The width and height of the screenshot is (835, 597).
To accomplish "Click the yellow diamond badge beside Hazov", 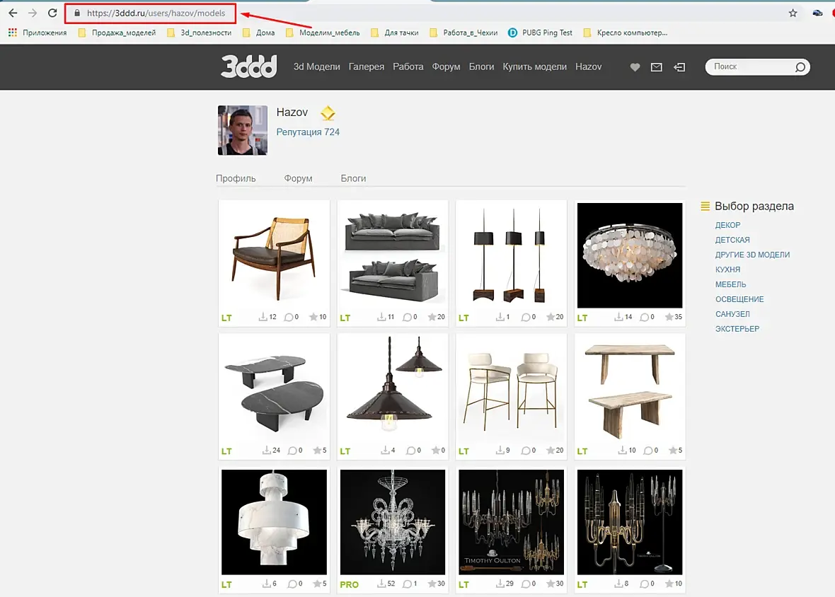I will [328, 112].
